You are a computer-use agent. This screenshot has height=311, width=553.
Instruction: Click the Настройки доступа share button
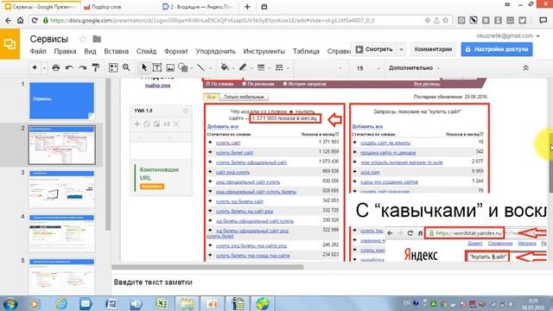coord(497,49)
